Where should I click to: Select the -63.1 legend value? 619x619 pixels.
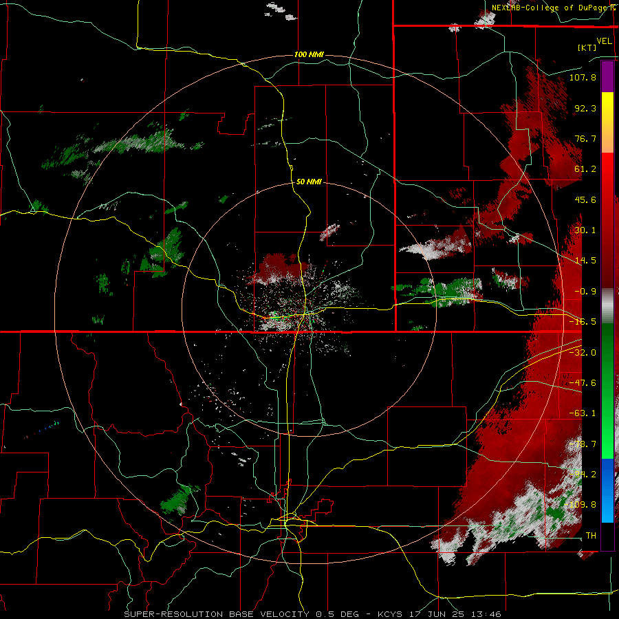tap(583, 413)
